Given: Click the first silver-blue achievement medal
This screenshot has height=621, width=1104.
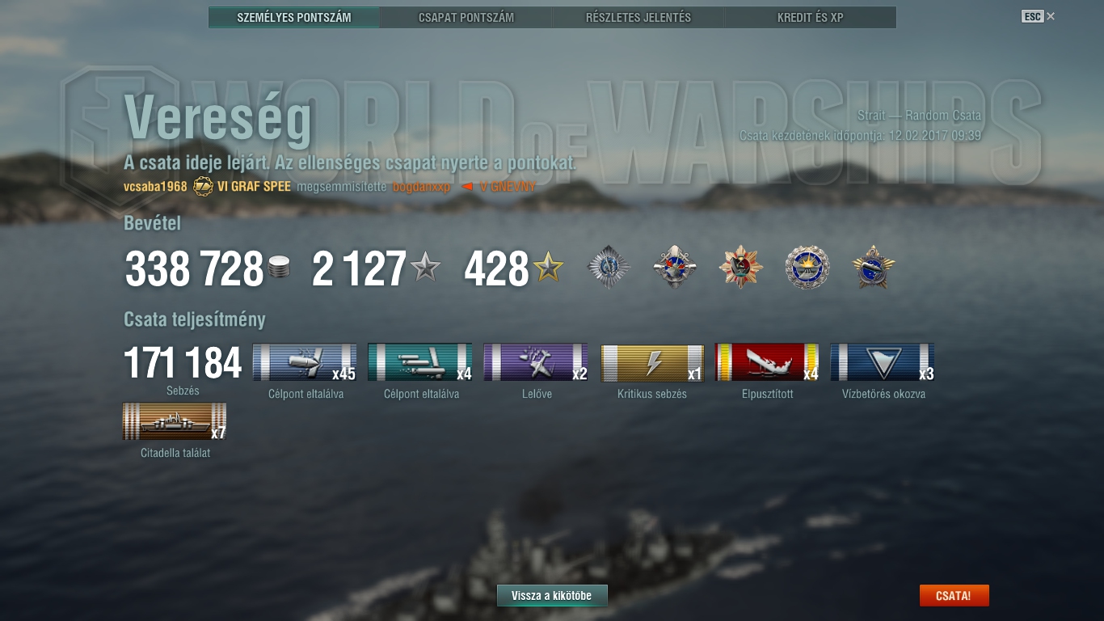Looking at the screenshot, I should (x=609, y=267).
